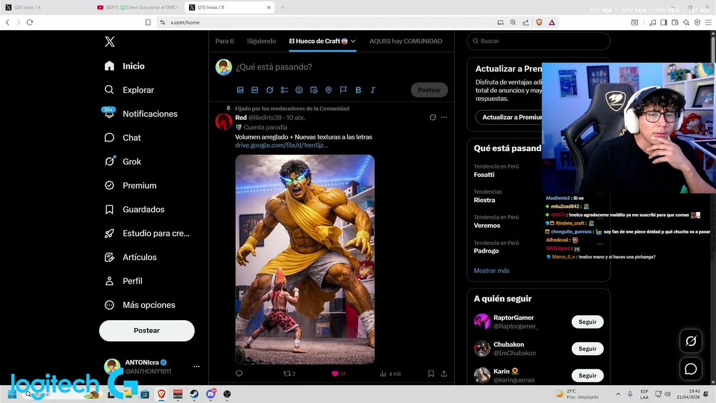
Task: Click the large Postear sidebar button
Action: 147,331
